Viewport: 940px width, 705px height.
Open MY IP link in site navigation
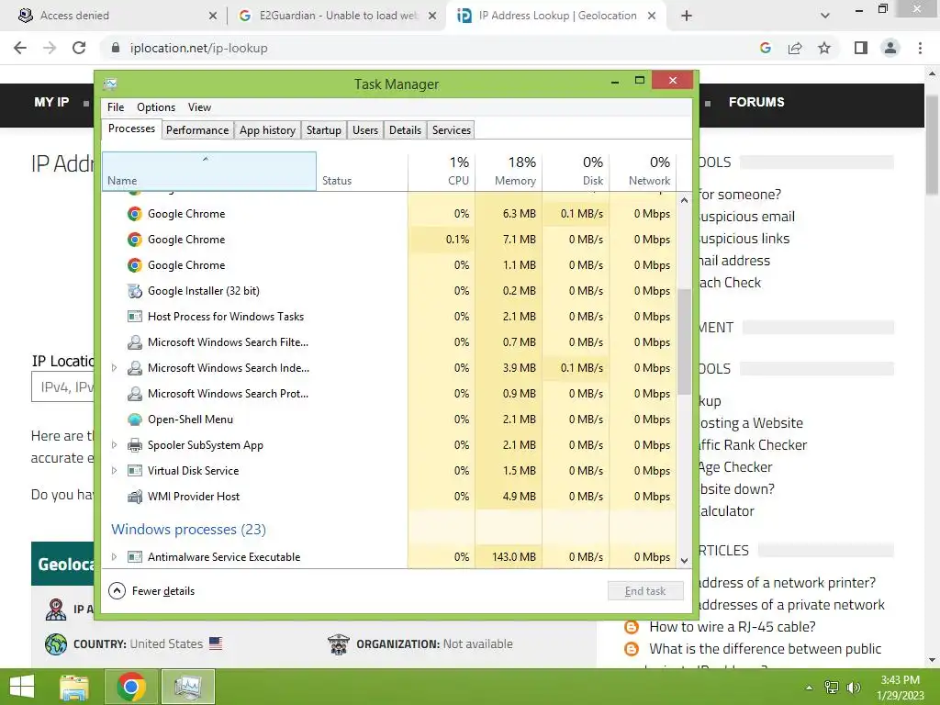click(x=51, y=102)
